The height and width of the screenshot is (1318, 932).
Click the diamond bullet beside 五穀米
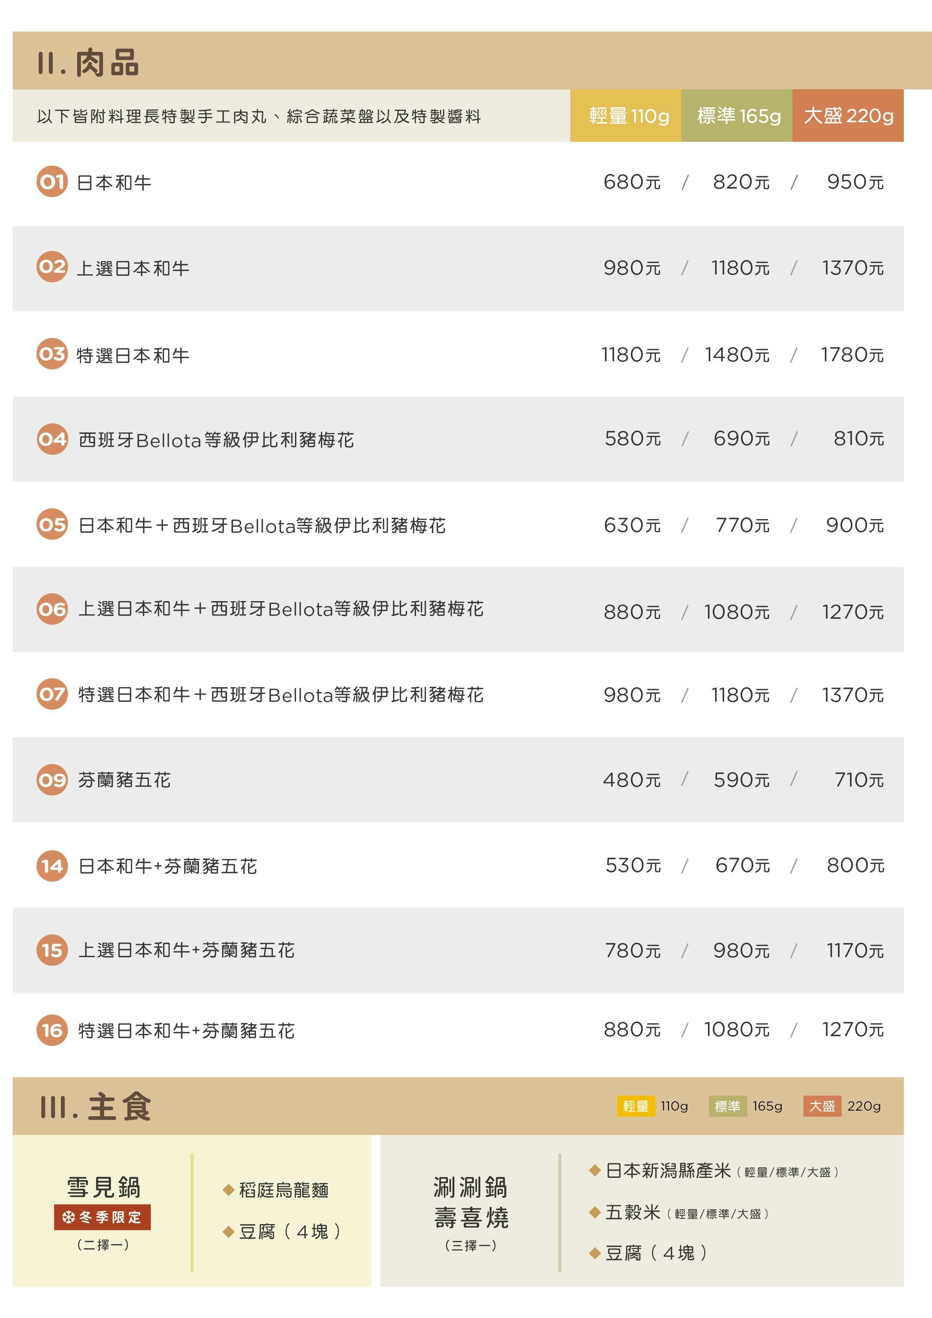point(595,1212)
